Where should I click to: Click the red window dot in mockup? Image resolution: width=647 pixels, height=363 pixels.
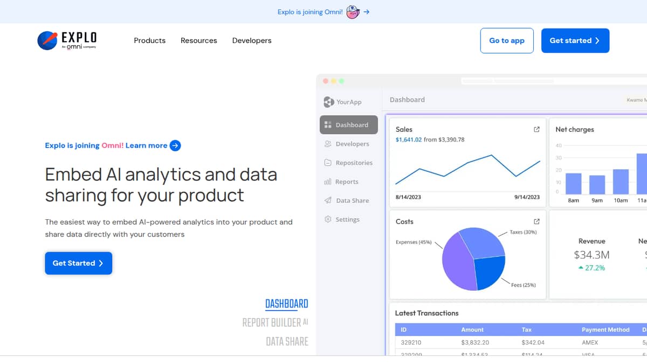tap(325, 81)
